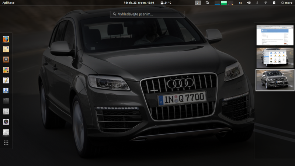Viewport: 295px width, 166px height.
Task: Open the mail client envelope icon
Action: click(x=6, y=49)
